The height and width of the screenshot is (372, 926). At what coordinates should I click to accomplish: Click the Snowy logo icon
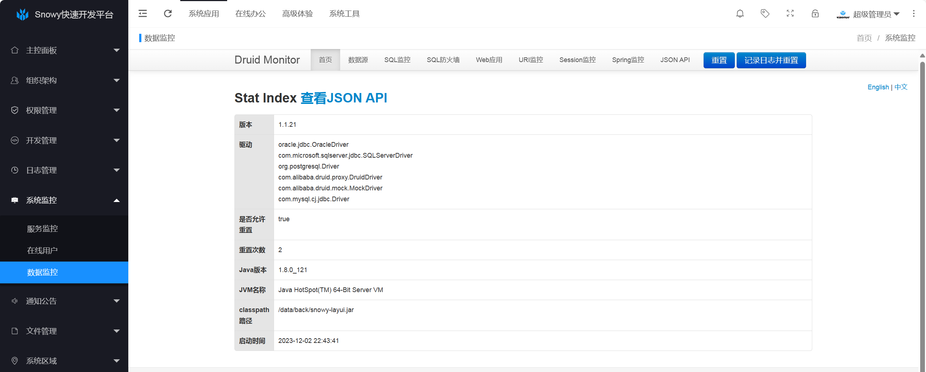[x=23, y=14]
